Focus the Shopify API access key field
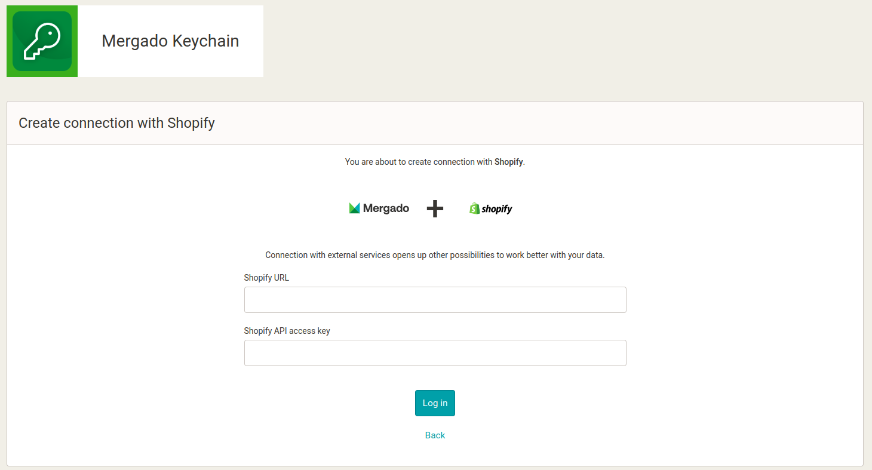872x470 pixels. 435,353
